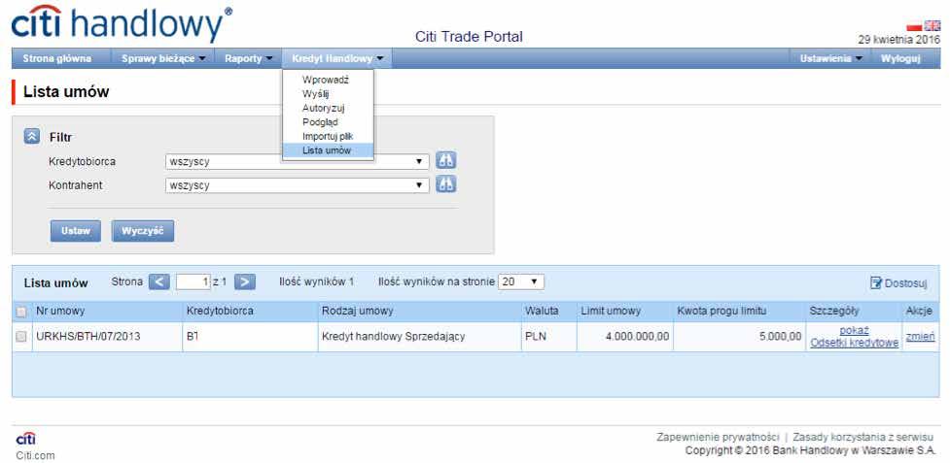Open Zapewnienie prywatności link
The width and height of the screenshot is (950, 463).
tap(718, 437)
